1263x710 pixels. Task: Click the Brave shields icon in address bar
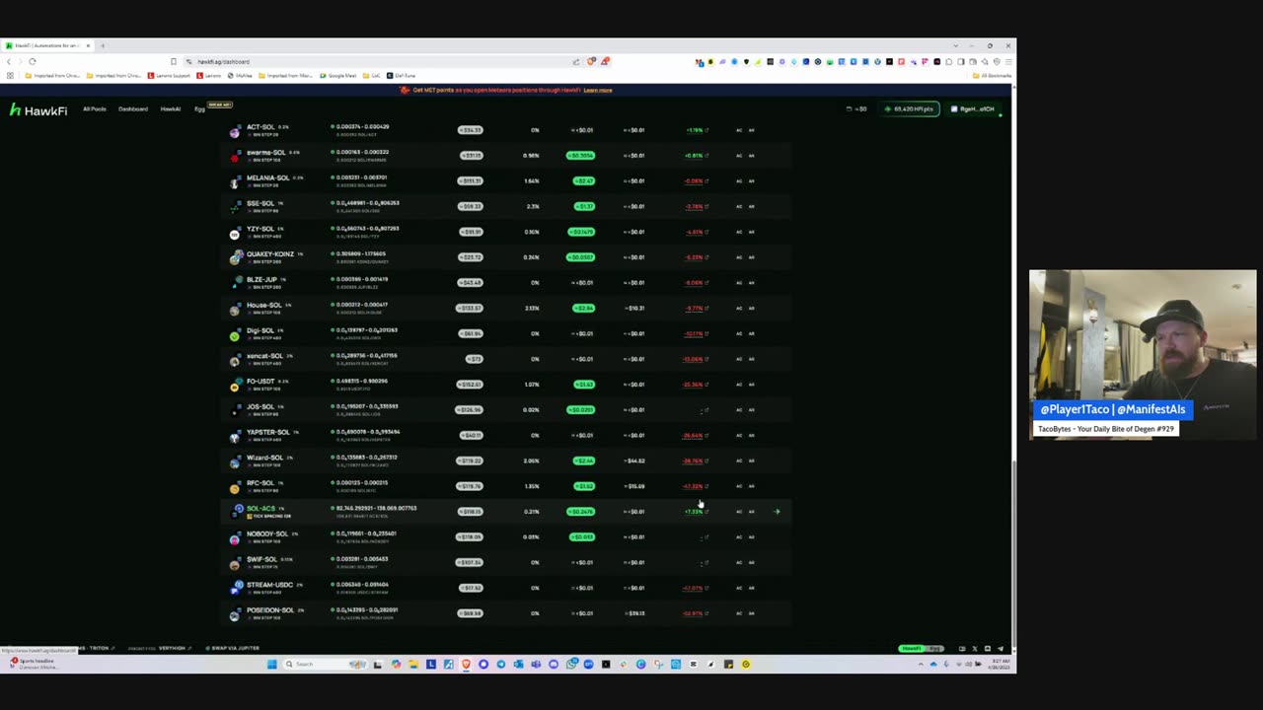591,61
